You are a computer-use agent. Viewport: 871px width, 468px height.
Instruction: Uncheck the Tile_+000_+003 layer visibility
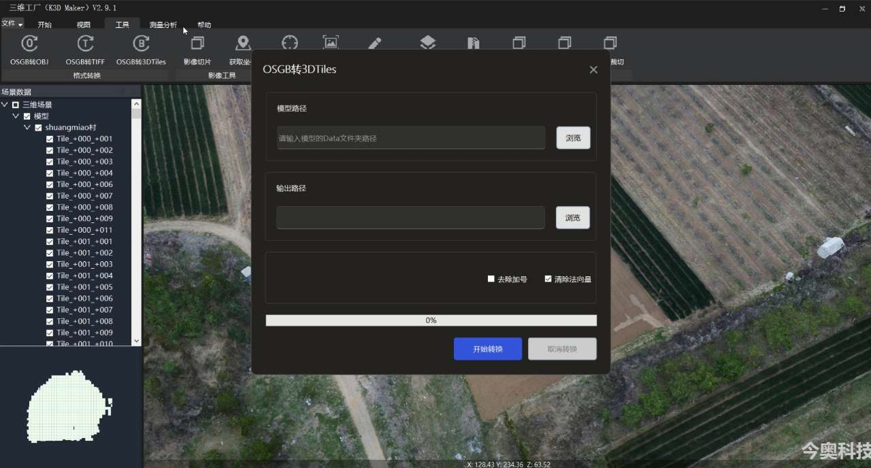pos(49,161)
